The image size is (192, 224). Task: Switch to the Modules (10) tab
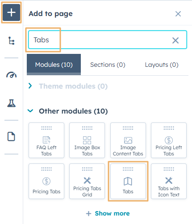pyautogui.click(x=54, y=65)
